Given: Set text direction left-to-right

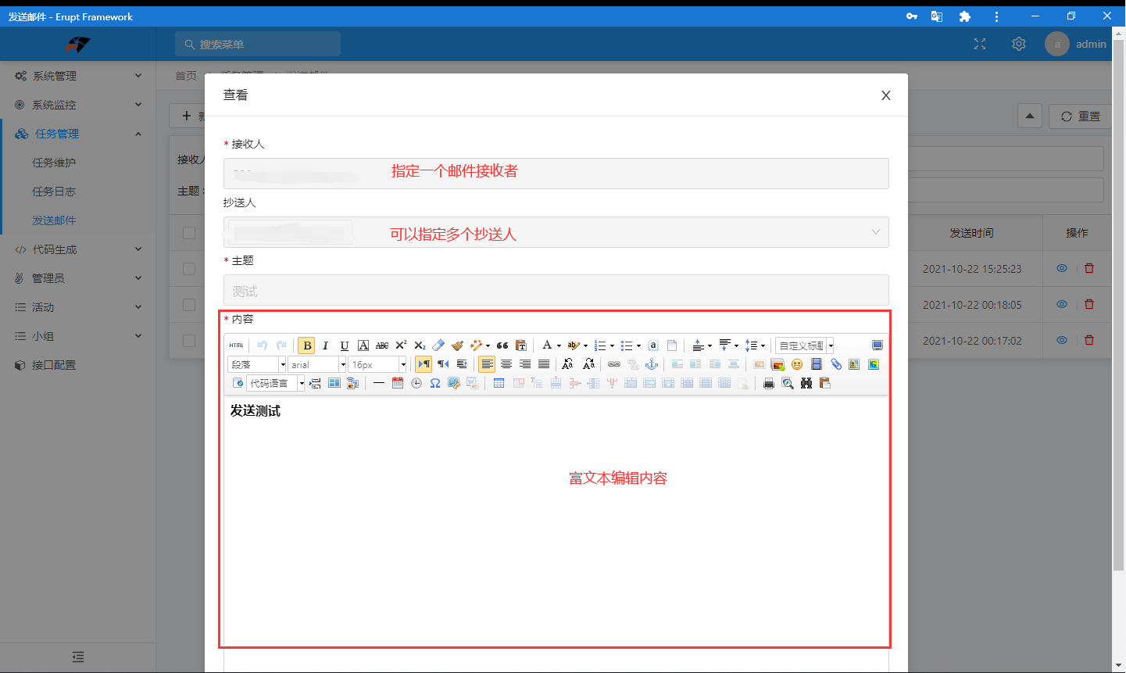Looking at the screenshot, I should point(424,364).
